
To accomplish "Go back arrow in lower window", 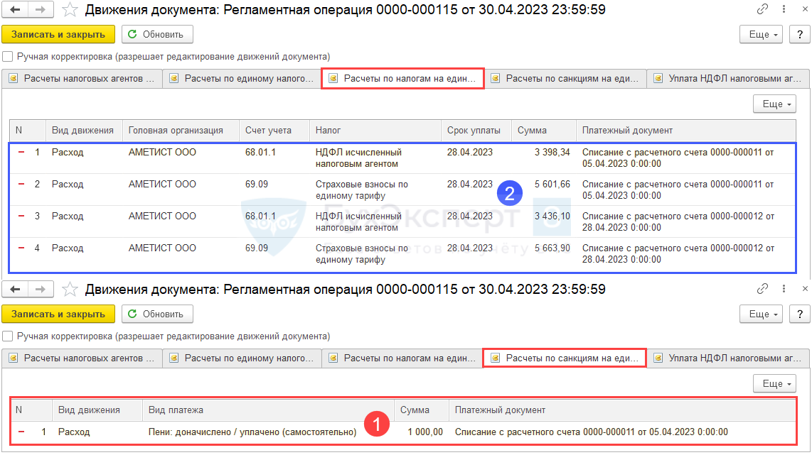I will coord(15,289).
